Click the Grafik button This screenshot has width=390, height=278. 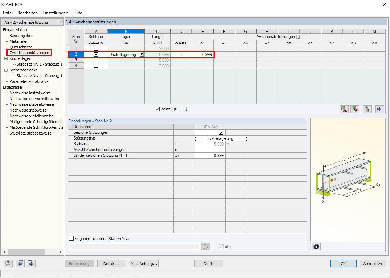click(x=209, y=264)
